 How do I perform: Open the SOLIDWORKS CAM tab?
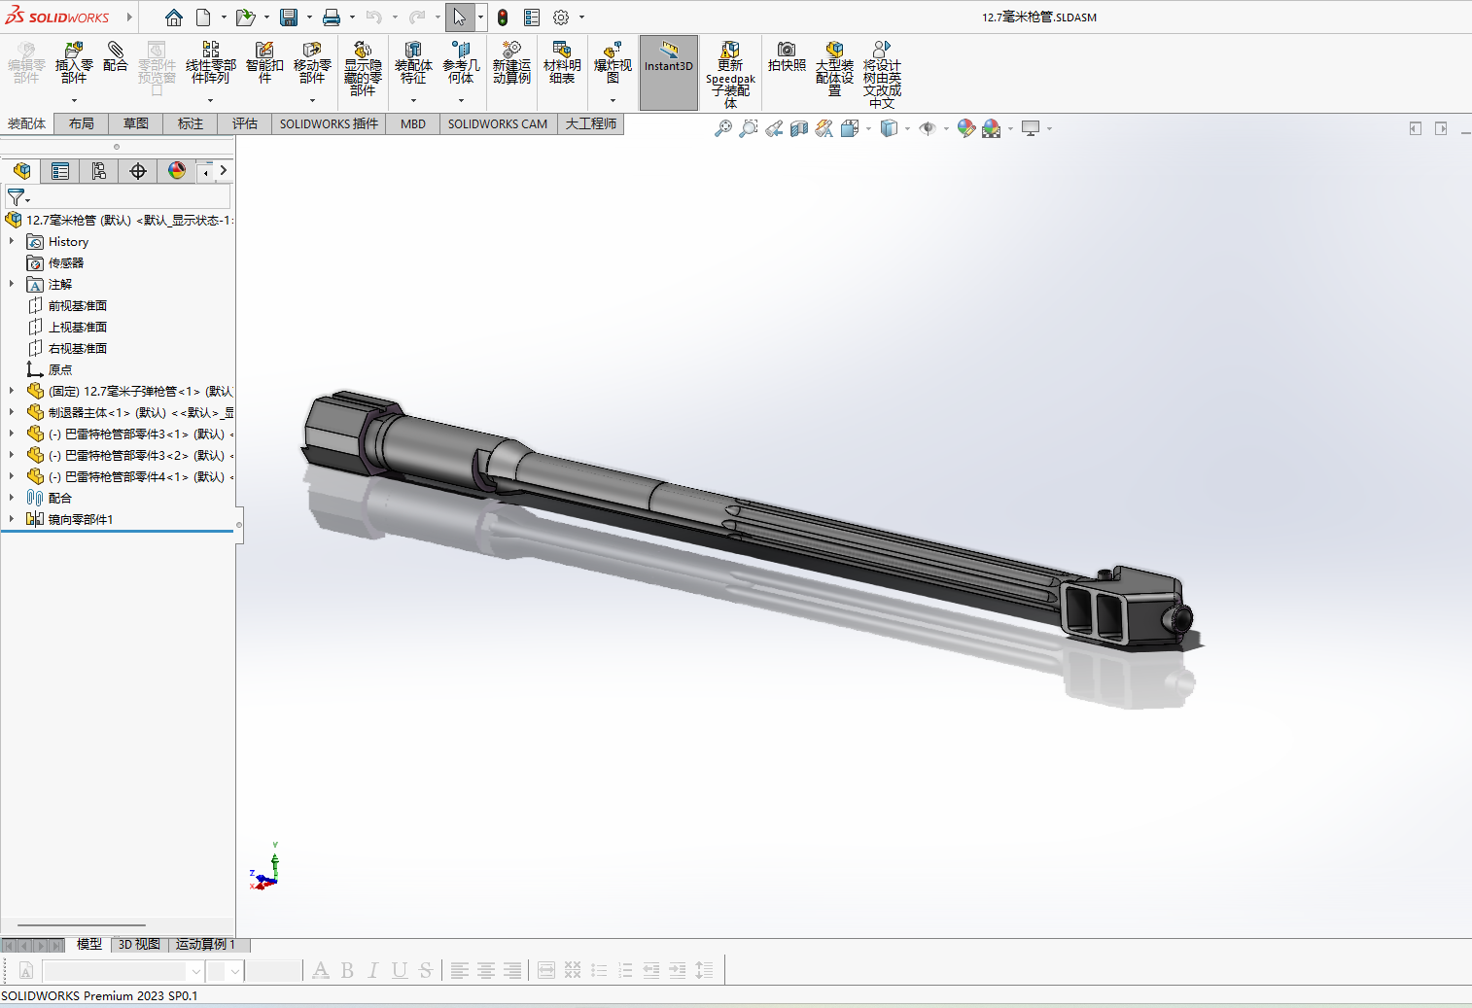click(x=498, y=123)
